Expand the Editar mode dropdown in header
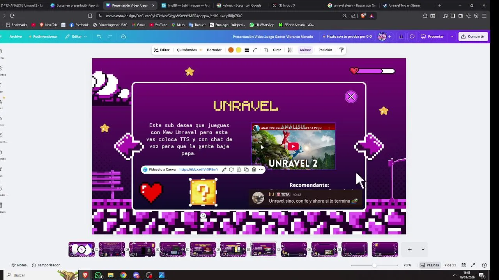This screenshot has width=499, height=280. 76,37
